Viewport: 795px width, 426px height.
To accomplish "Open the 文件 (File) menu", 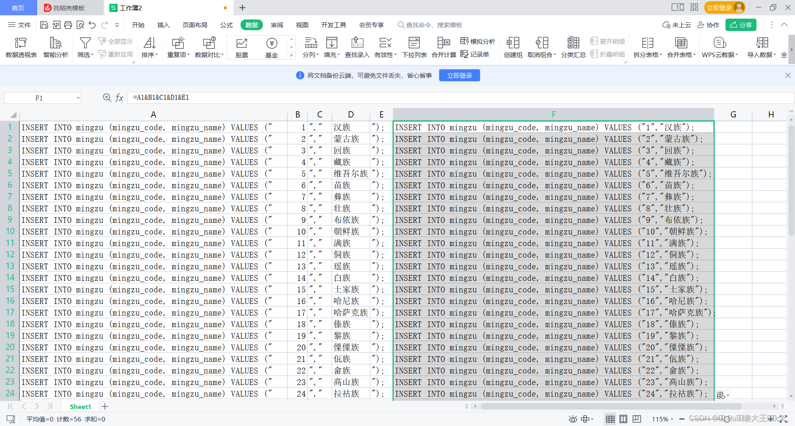I will click(19, 25).
